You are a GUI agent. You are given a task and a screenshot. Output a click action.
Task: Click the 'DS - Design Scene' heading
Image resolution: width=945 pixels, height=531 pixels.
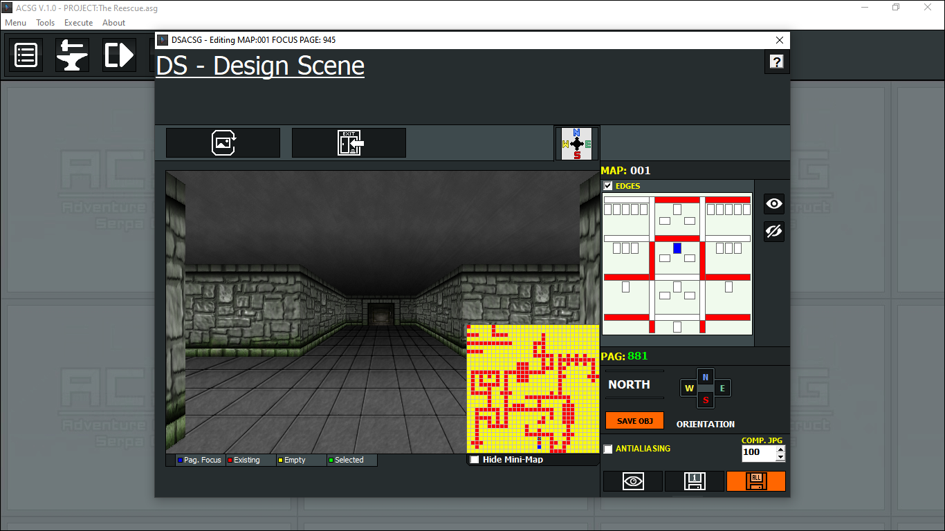tap(260, 66)
